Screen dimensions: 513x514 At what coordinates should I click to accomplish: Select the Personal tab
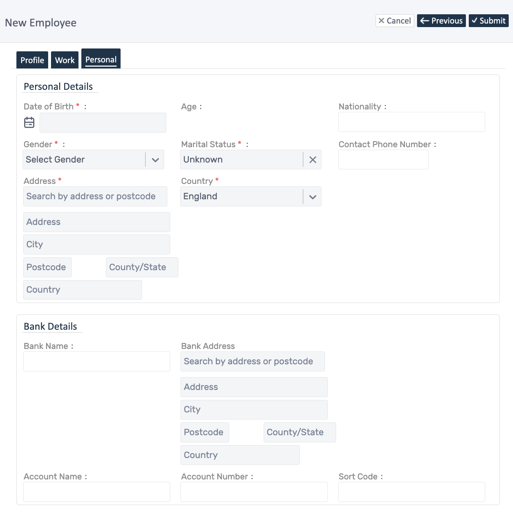[x=101, y=59]
